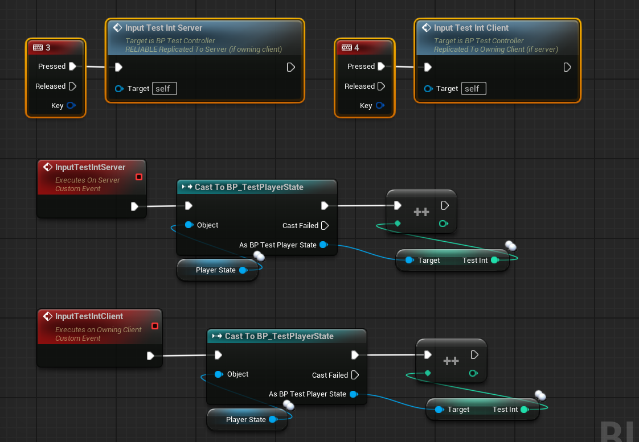Click exec output pin on client increment node
Image resolution: width=639 pixels, height=442 pixels.
(474, 355)
